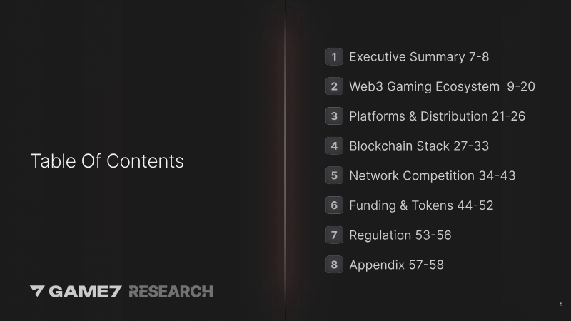
Task: Open Executive Summary 7-8 section
Action: point(419,57)
